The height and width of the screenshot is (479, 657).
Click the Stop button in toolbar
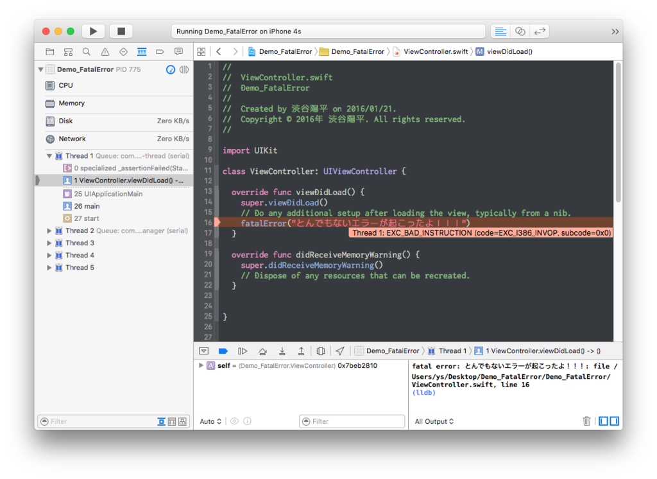pos(121,31)
